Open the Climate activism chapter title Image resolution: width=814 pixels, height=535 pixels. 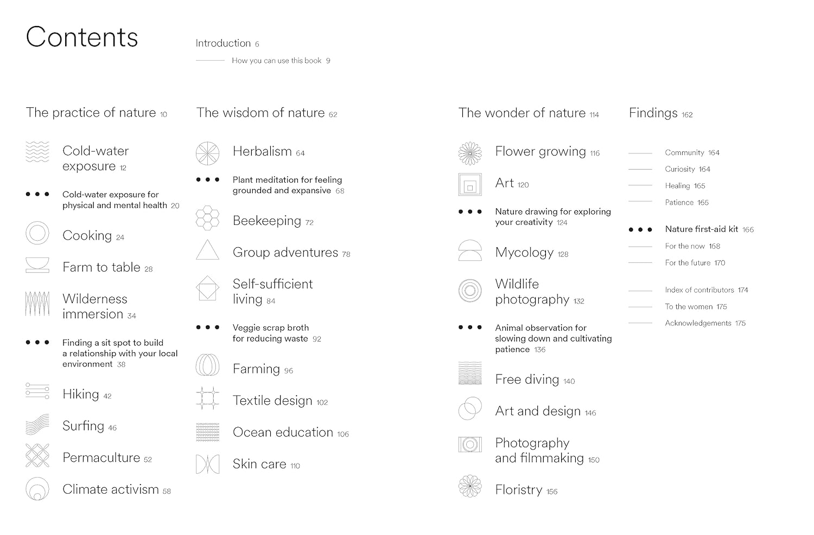[x=111, y=489]
